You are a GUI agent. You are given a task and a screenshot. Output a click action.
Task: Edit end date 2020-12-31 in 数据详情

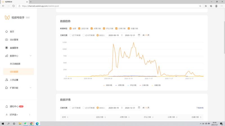pyautogui.click(x=130, y=108)
